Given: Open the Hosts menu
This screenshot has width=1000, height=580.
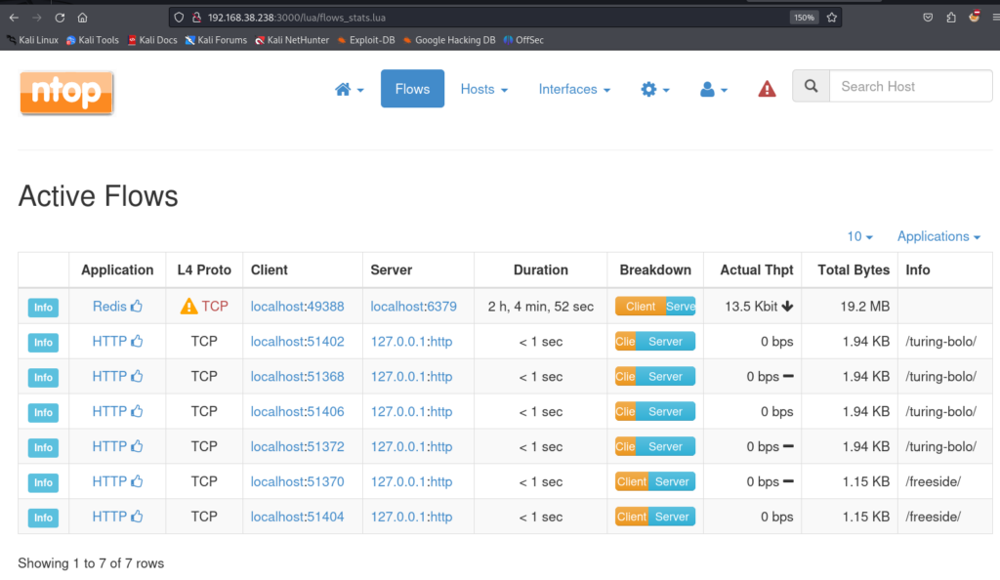Looking at the screenshot, I should (x=484, y=89).
